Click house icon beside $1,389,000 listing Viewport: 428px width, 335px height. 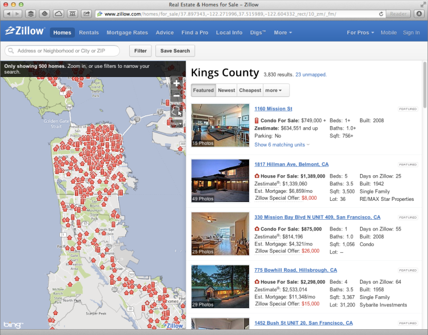point(257,176)
